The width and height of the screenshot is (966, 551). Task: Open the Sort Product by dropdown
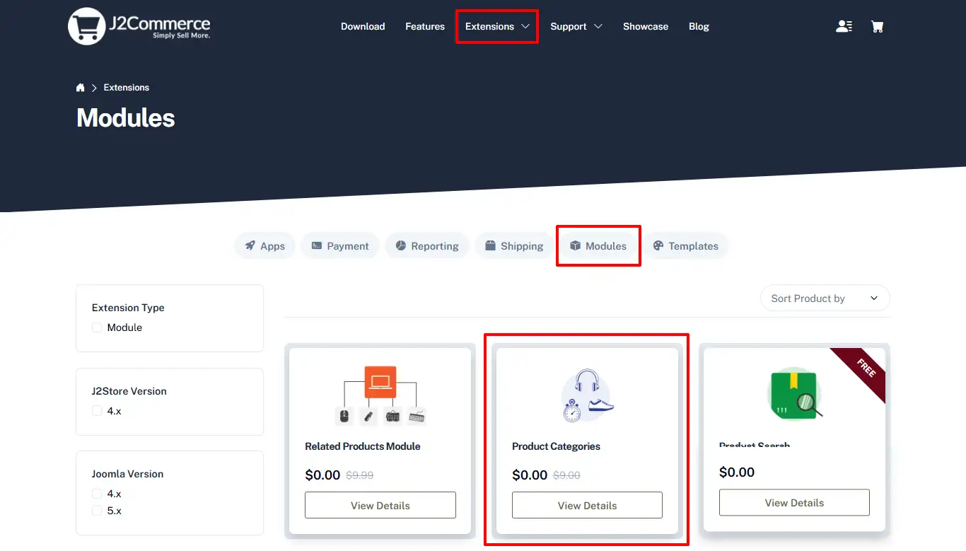[x=825, y=298]
